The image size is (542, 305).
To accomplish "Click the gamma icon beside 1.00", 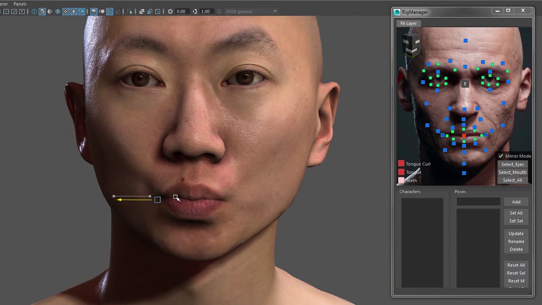I will click(195, 11).
